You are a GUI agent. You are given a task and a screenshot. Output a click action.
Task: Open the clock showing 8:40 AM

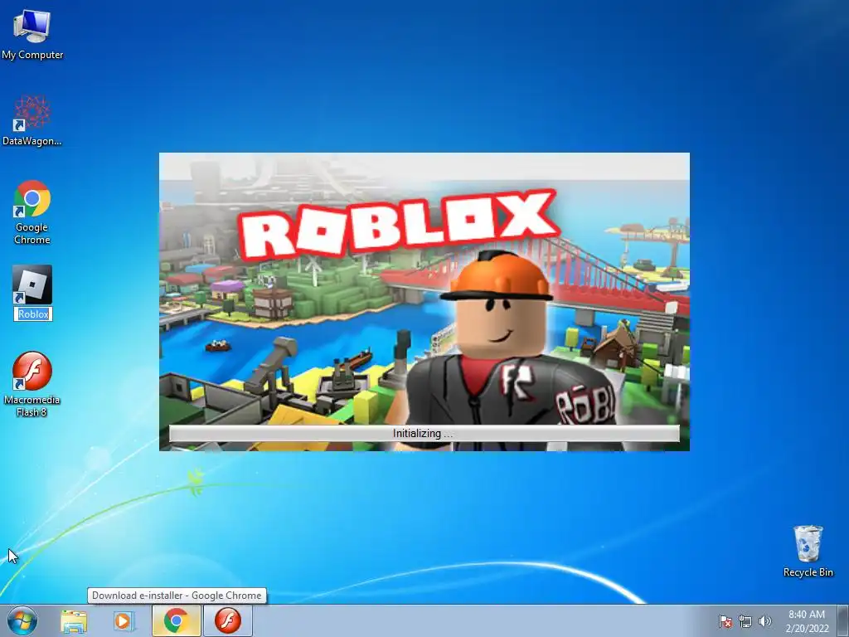click(x=807, y=621)
